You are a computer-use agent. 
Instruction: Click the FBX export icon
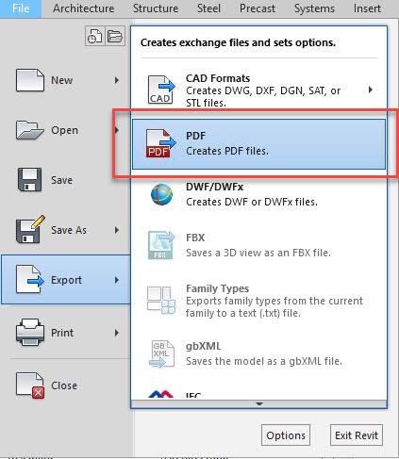pyautogui.click(x=161, y=245)
